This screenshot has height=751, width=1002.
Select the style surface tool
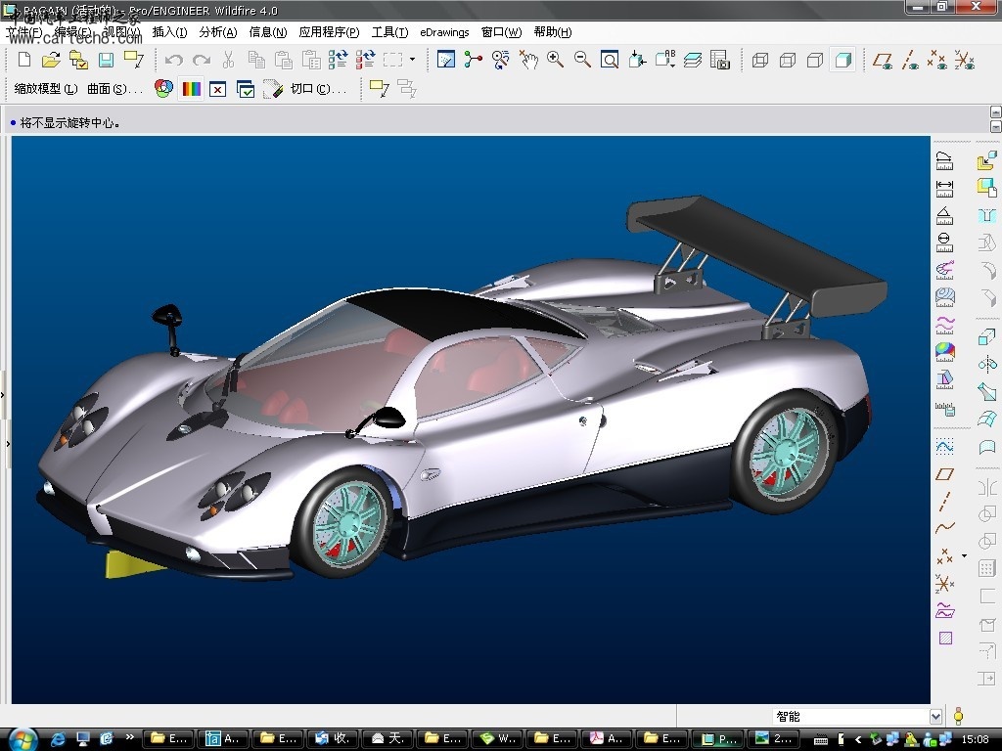(x=986, y=446)
